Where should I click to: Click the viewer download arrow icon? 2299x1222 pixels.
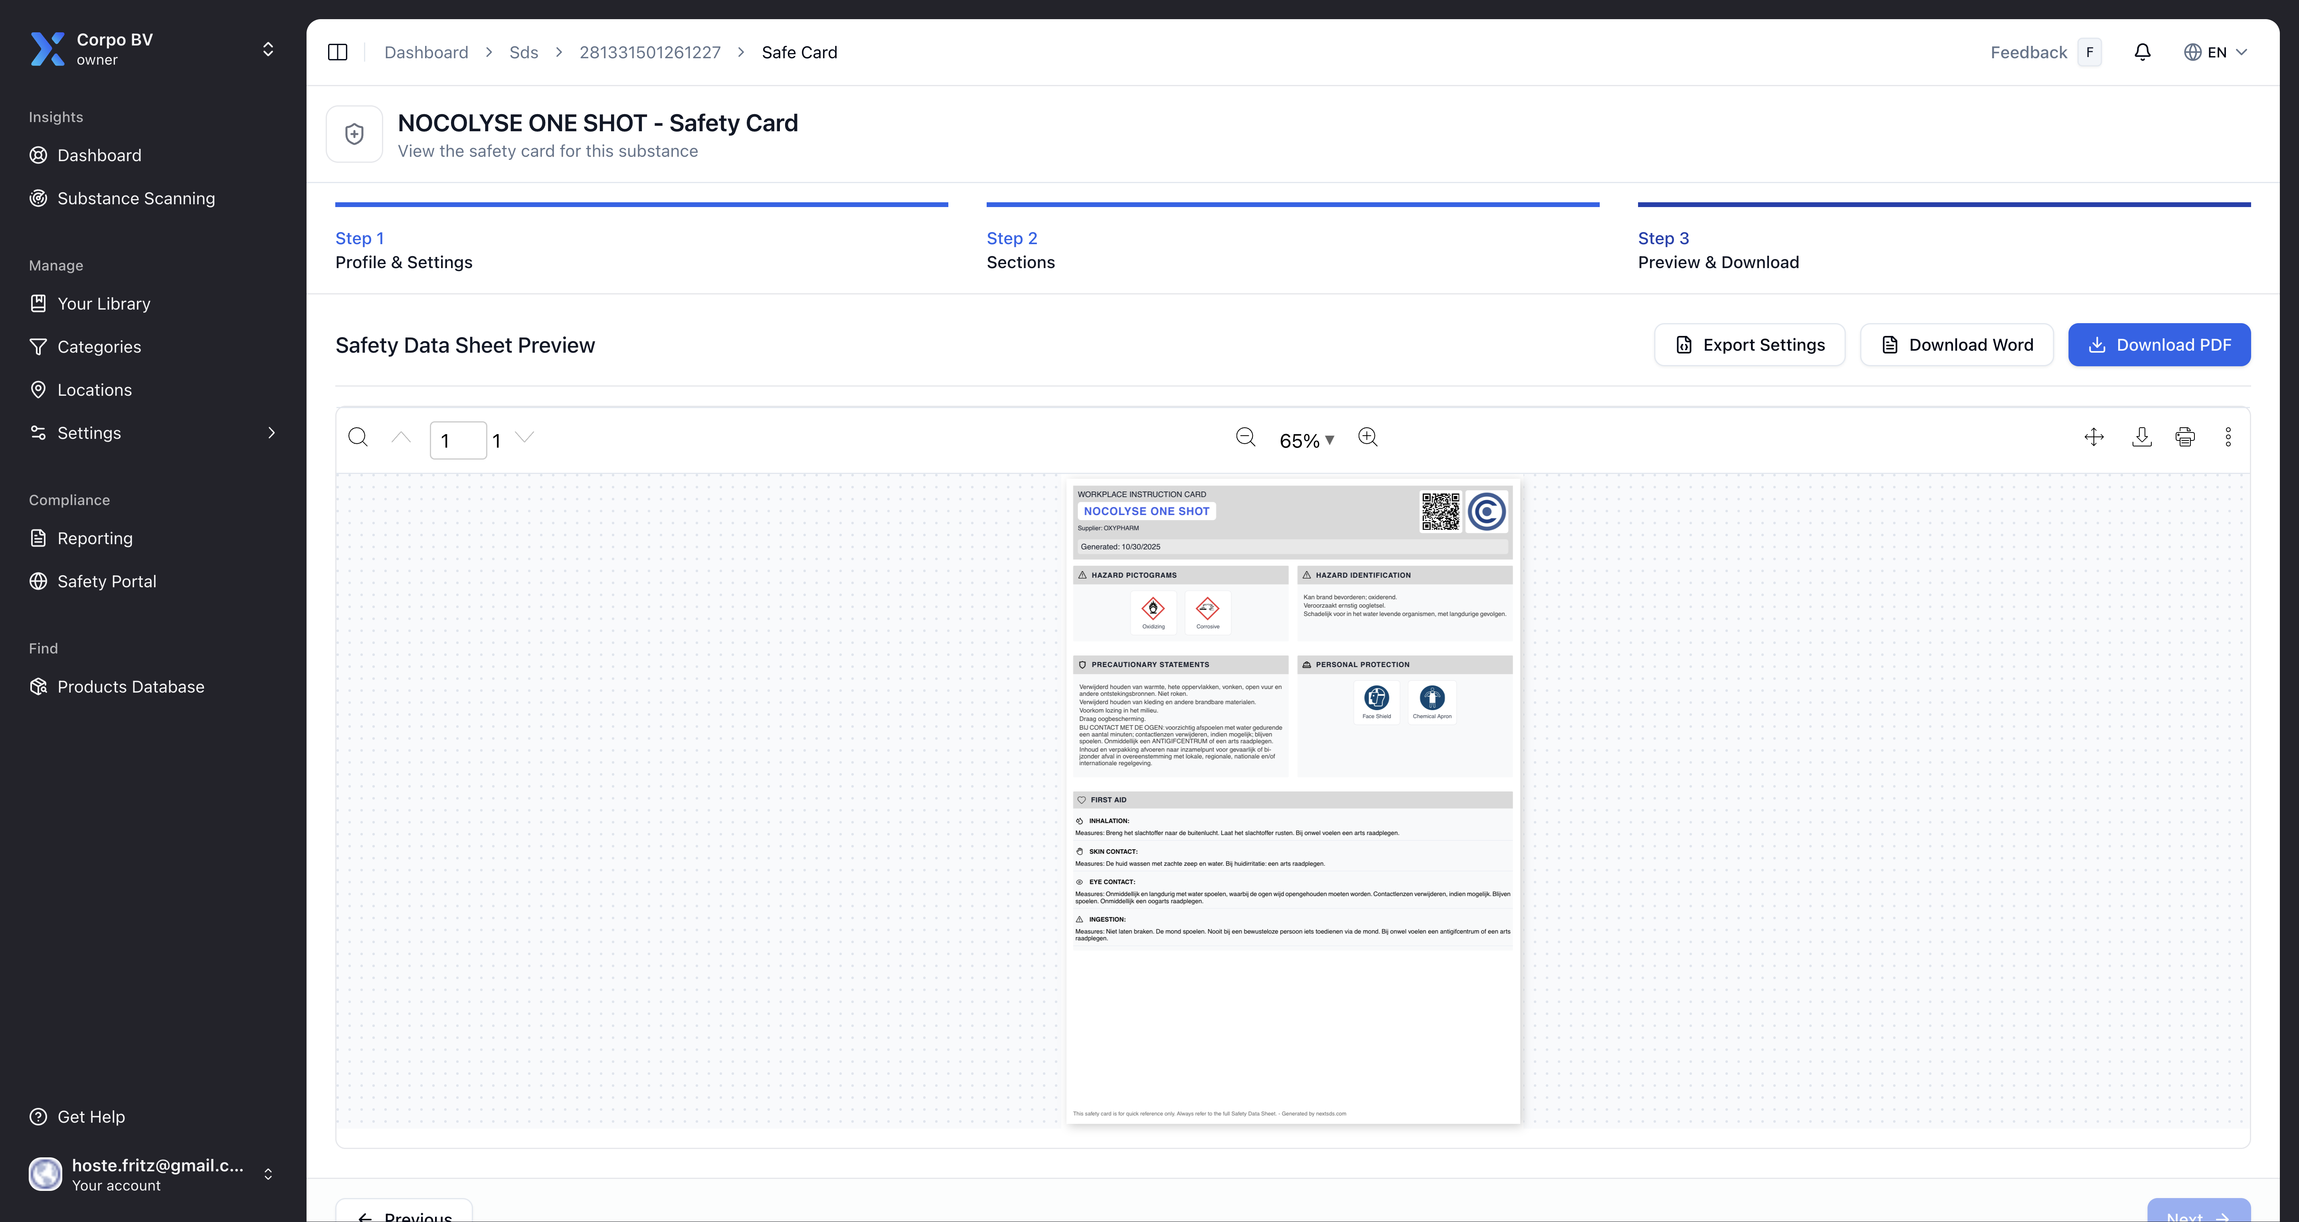click(x=2141, y=437)
